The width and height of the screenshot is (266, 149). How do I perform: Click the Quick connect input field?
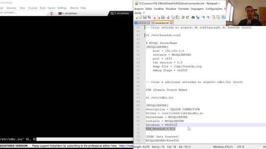tap(22, 13)
